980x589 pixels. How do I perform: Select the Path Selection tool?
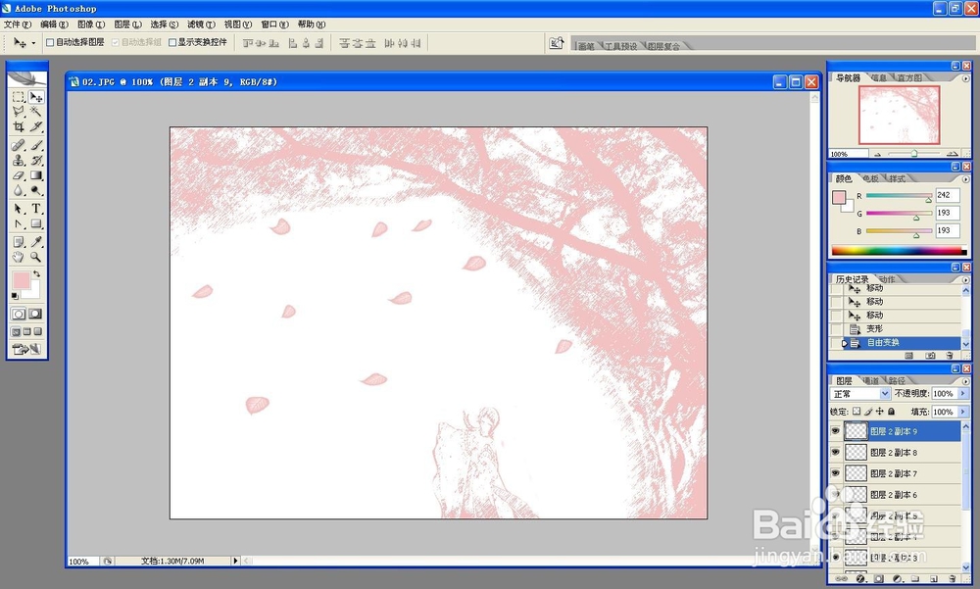19,209
